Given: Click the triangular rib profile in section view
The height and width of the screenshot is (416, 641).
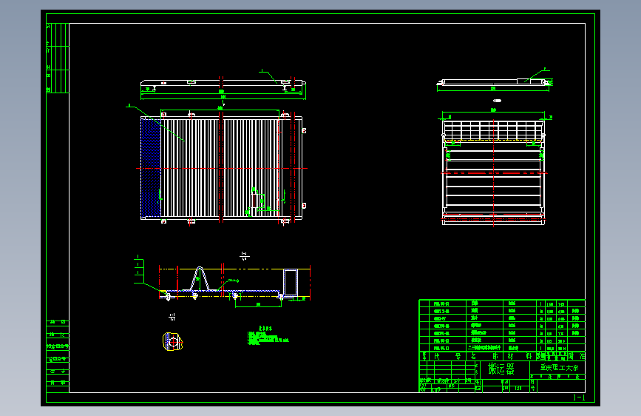Looking at the screenshot, I should (x=200, y=279).
